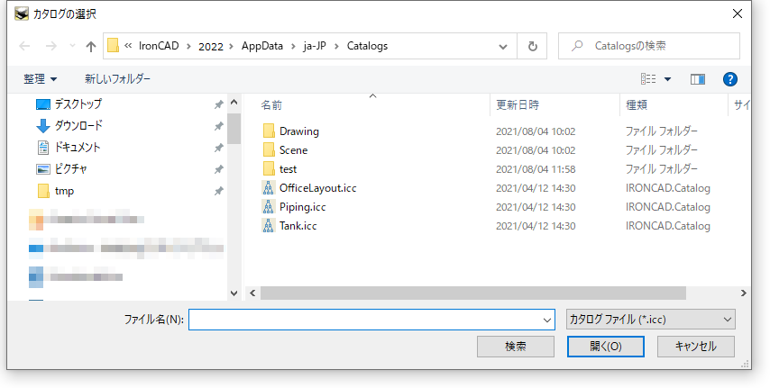Click 新しいフォルダー in the toolbar
Viewport: 770px width, 388px height.
pos(117,79)
